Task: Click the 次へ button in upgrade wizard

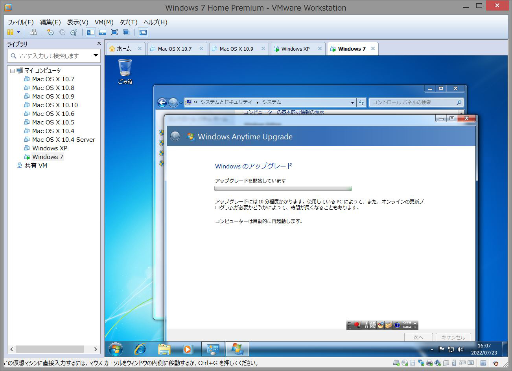Action: point(418,337)
